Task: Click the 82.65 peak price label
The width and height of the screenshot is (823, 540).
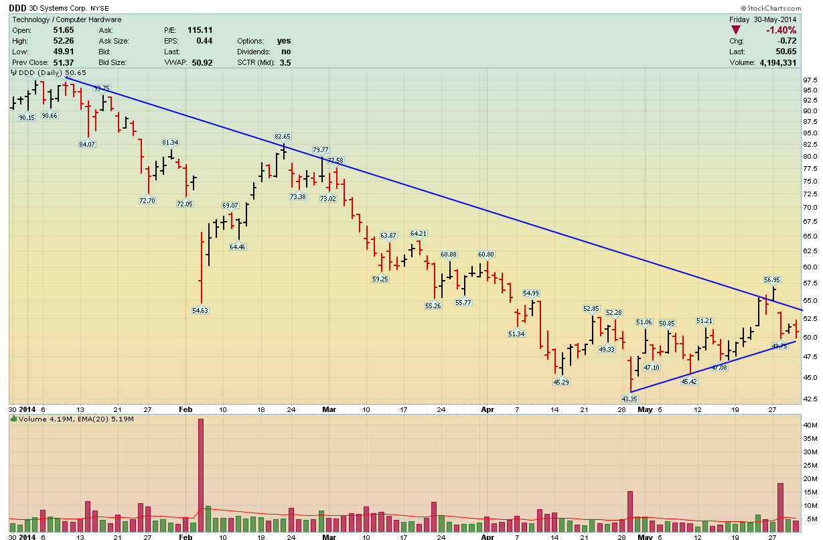Action: [x=283, y=136]
